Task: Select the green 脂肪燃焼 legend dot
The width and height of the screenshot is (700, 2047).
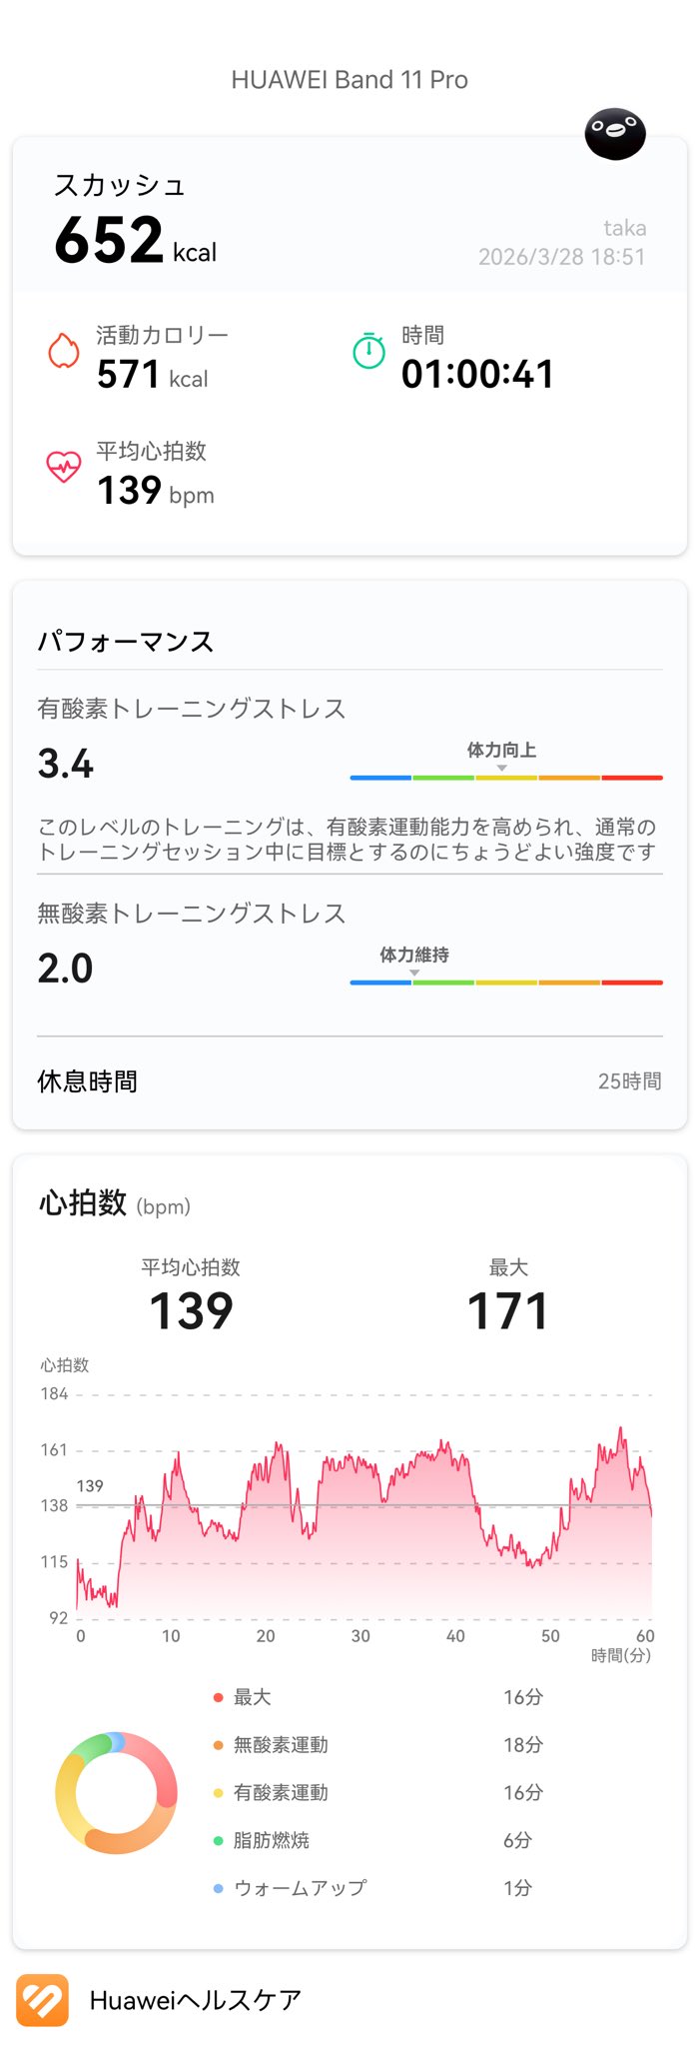Action: 218,1840
